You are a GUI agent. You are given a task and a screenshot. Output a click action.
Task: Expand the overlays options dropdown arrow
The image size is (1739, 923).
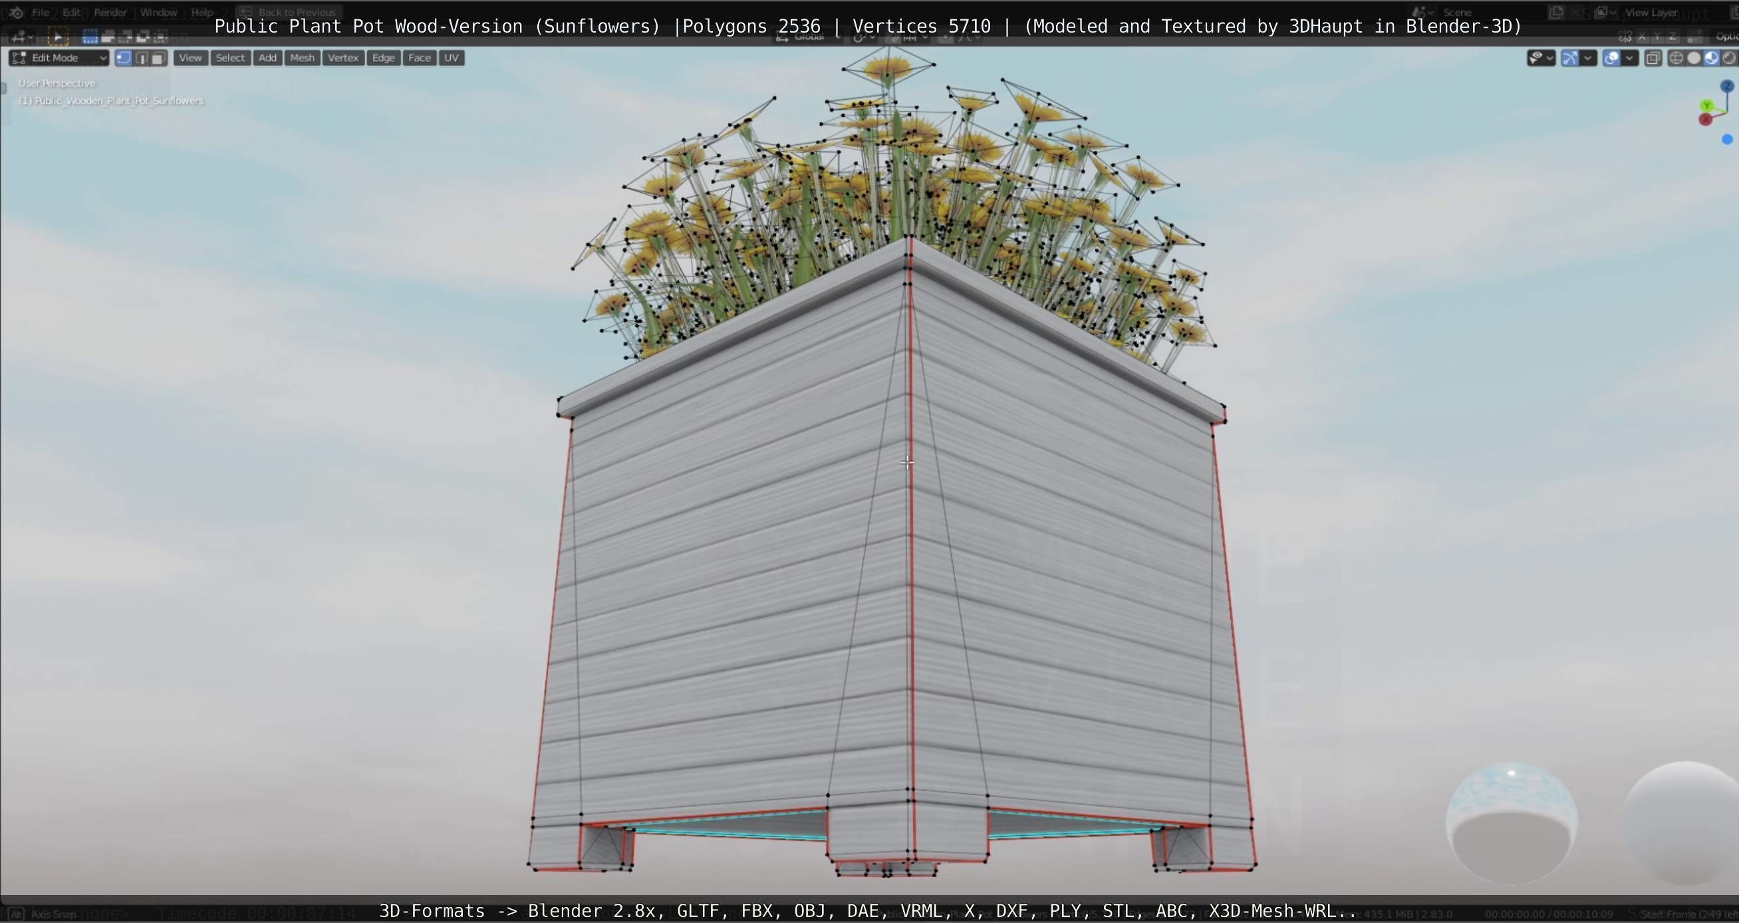tap(1630, 58)
